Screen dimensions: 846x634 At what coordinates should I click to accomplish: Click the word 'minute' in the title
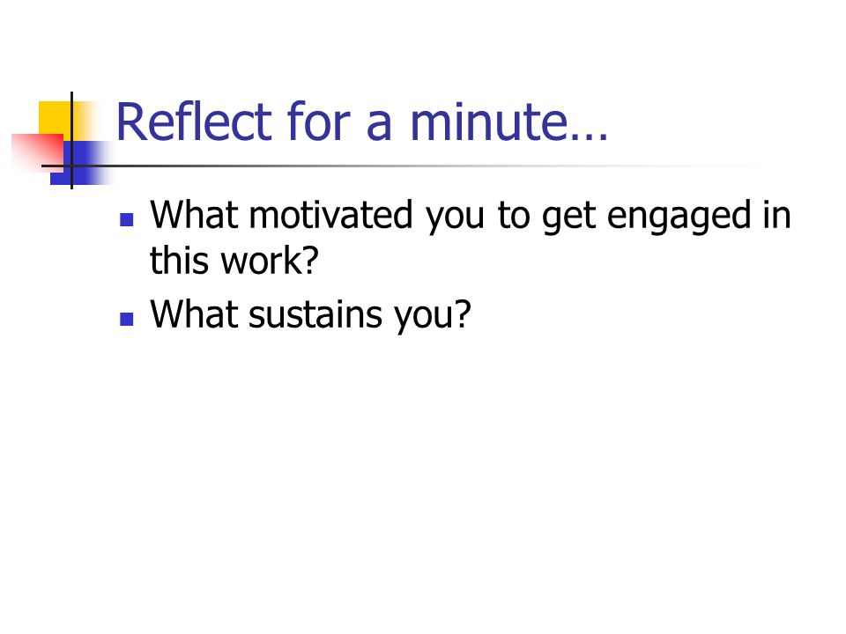[489, 122]
